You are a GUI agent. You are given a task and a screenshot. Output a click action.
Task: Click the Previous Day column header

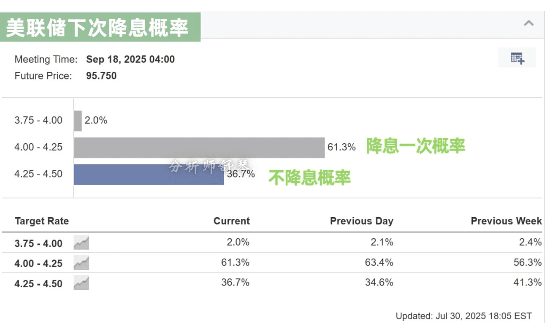362,221
